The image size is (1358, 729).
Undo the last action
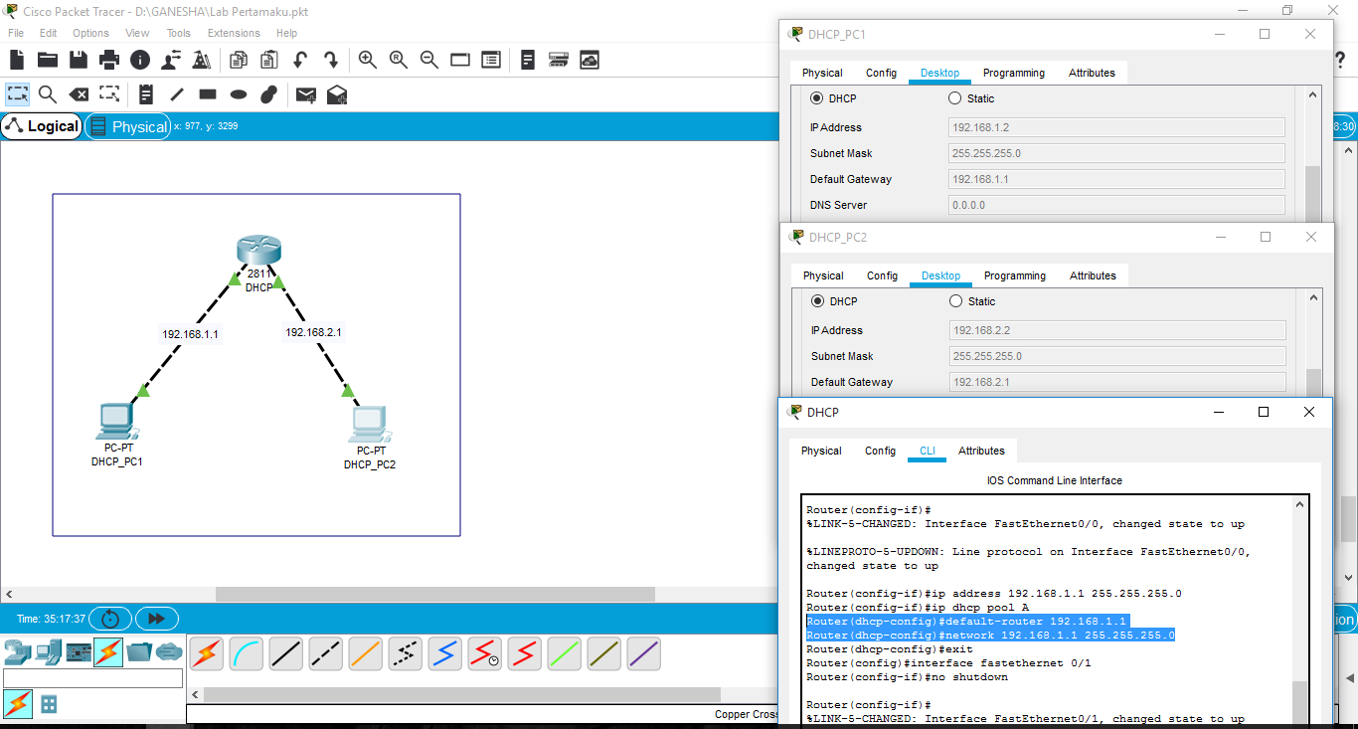tap(300, 60)
